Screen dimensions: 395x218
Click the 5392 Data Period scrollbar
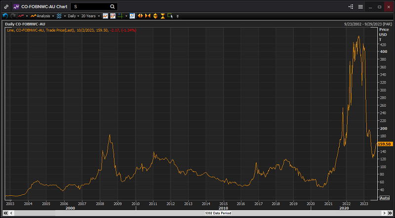197,213
